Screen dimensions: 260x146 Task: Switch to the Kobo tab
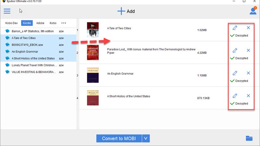pos(53,23)
